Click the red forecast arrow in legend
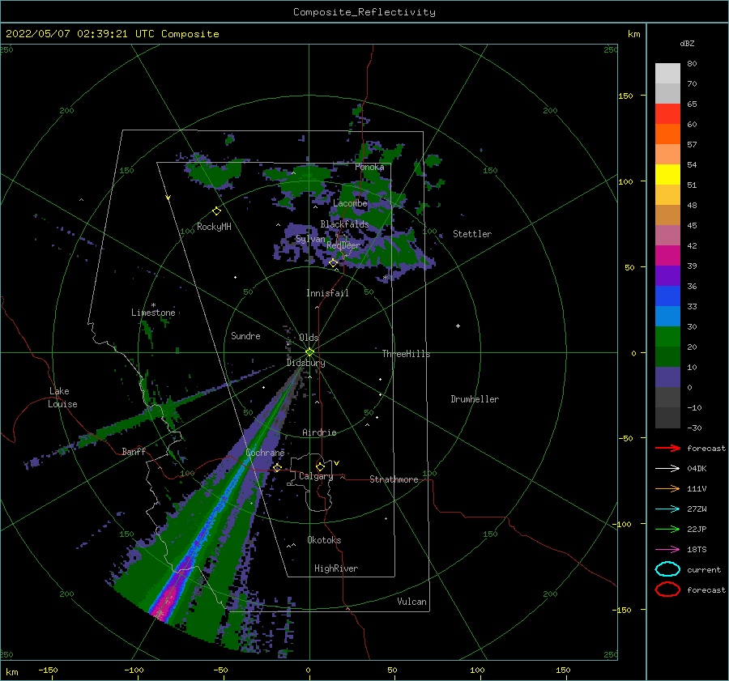Image resolution: width=729 pixels, height=681 pixels. click(x=667, y=448)
